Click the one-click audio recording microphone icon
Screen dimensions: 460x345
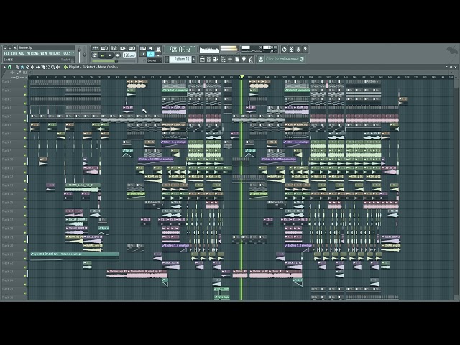click(x=298, y=50)
